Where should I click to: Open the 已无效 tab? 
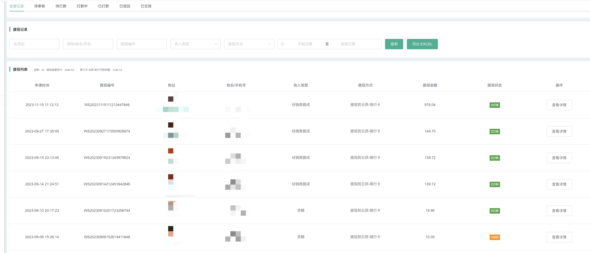[x=146, y=6]
